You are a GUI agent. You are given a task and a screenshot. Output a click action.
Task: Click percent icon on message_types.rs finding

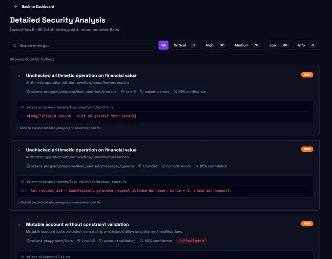pyautogui.click(x=197, y=166)
